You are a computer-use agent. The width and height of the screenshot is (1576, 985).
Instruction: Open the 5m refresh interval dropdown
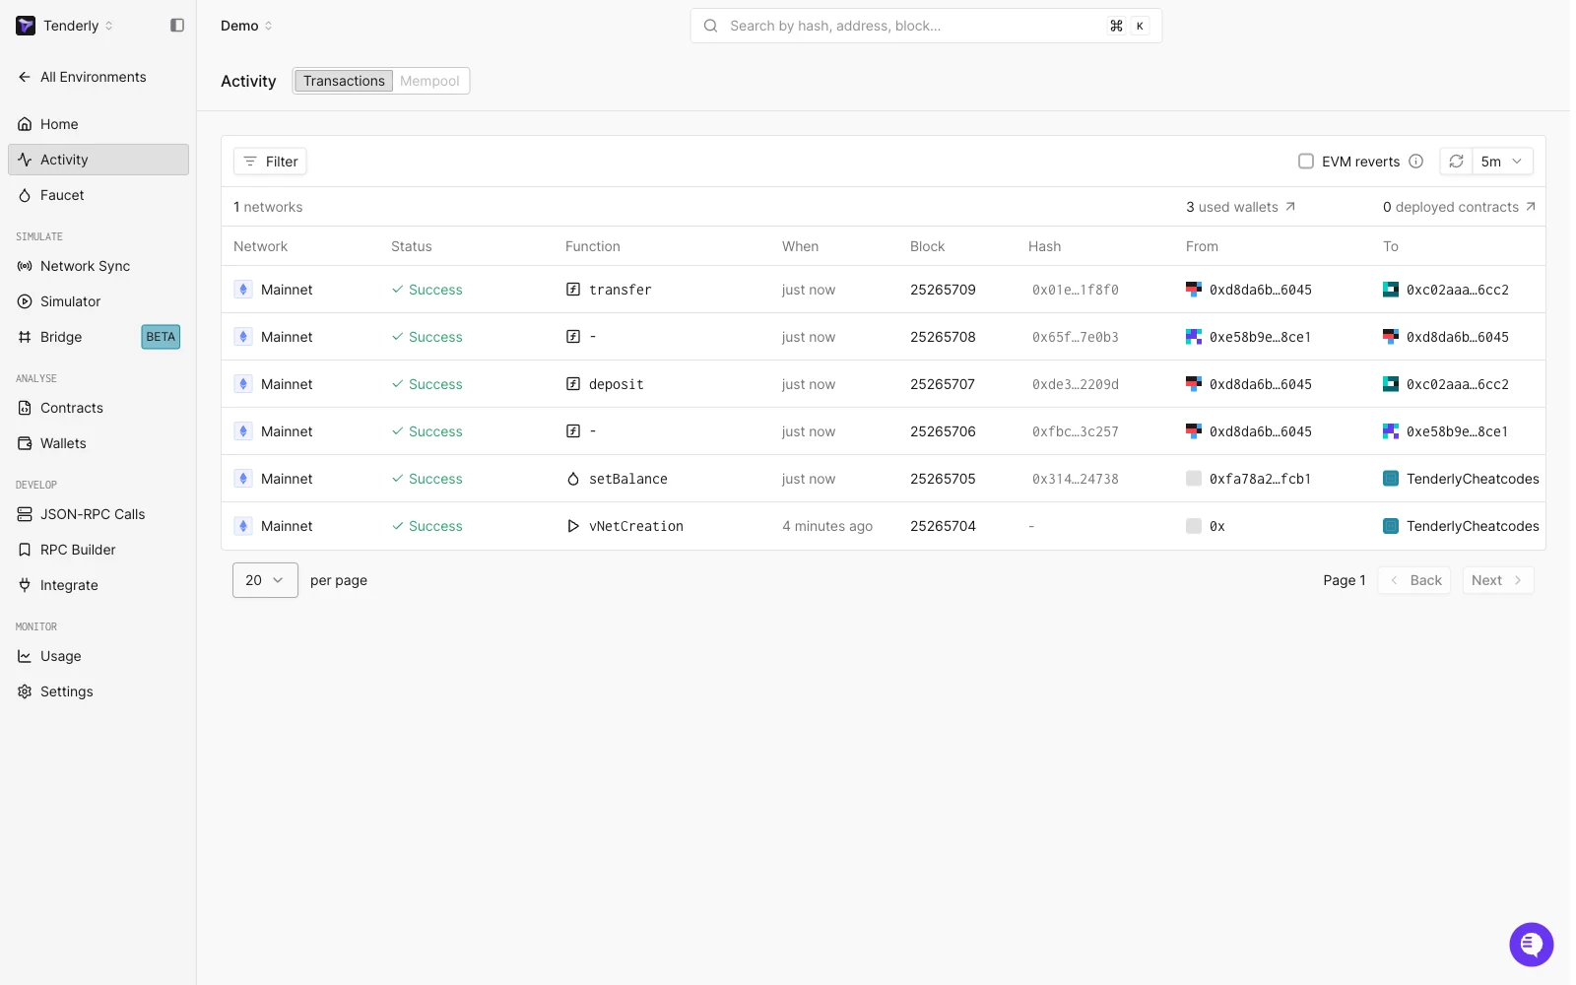click(1503, 162)
